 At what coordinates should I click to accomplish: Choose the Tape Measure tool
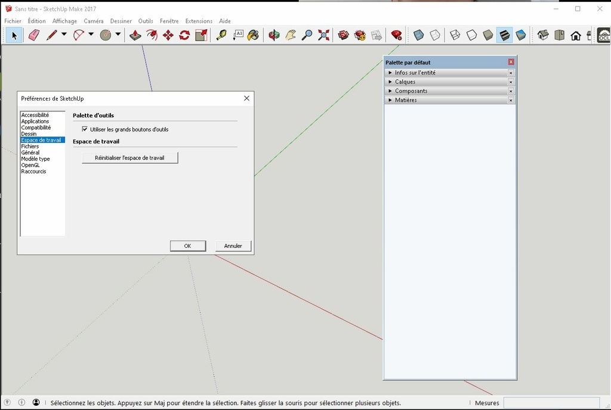[221, 35]
